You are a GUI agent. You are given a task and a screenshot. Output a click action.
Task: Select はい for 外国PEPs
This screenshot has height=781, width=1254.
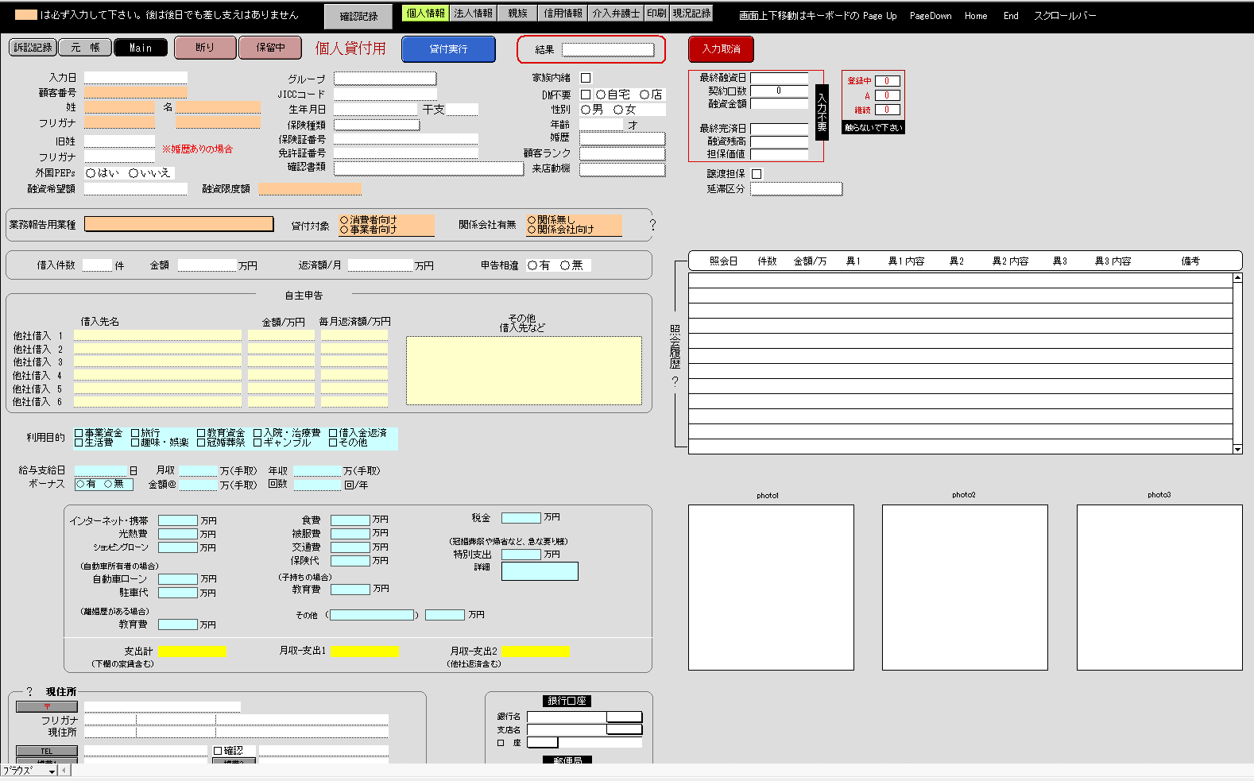[x=91, y=173]
